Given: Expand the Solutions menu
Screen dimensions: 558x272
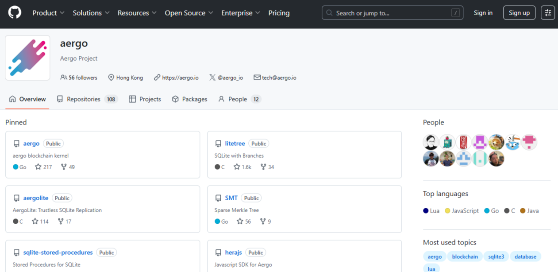Looking at the screenshot, I should 91,13.
